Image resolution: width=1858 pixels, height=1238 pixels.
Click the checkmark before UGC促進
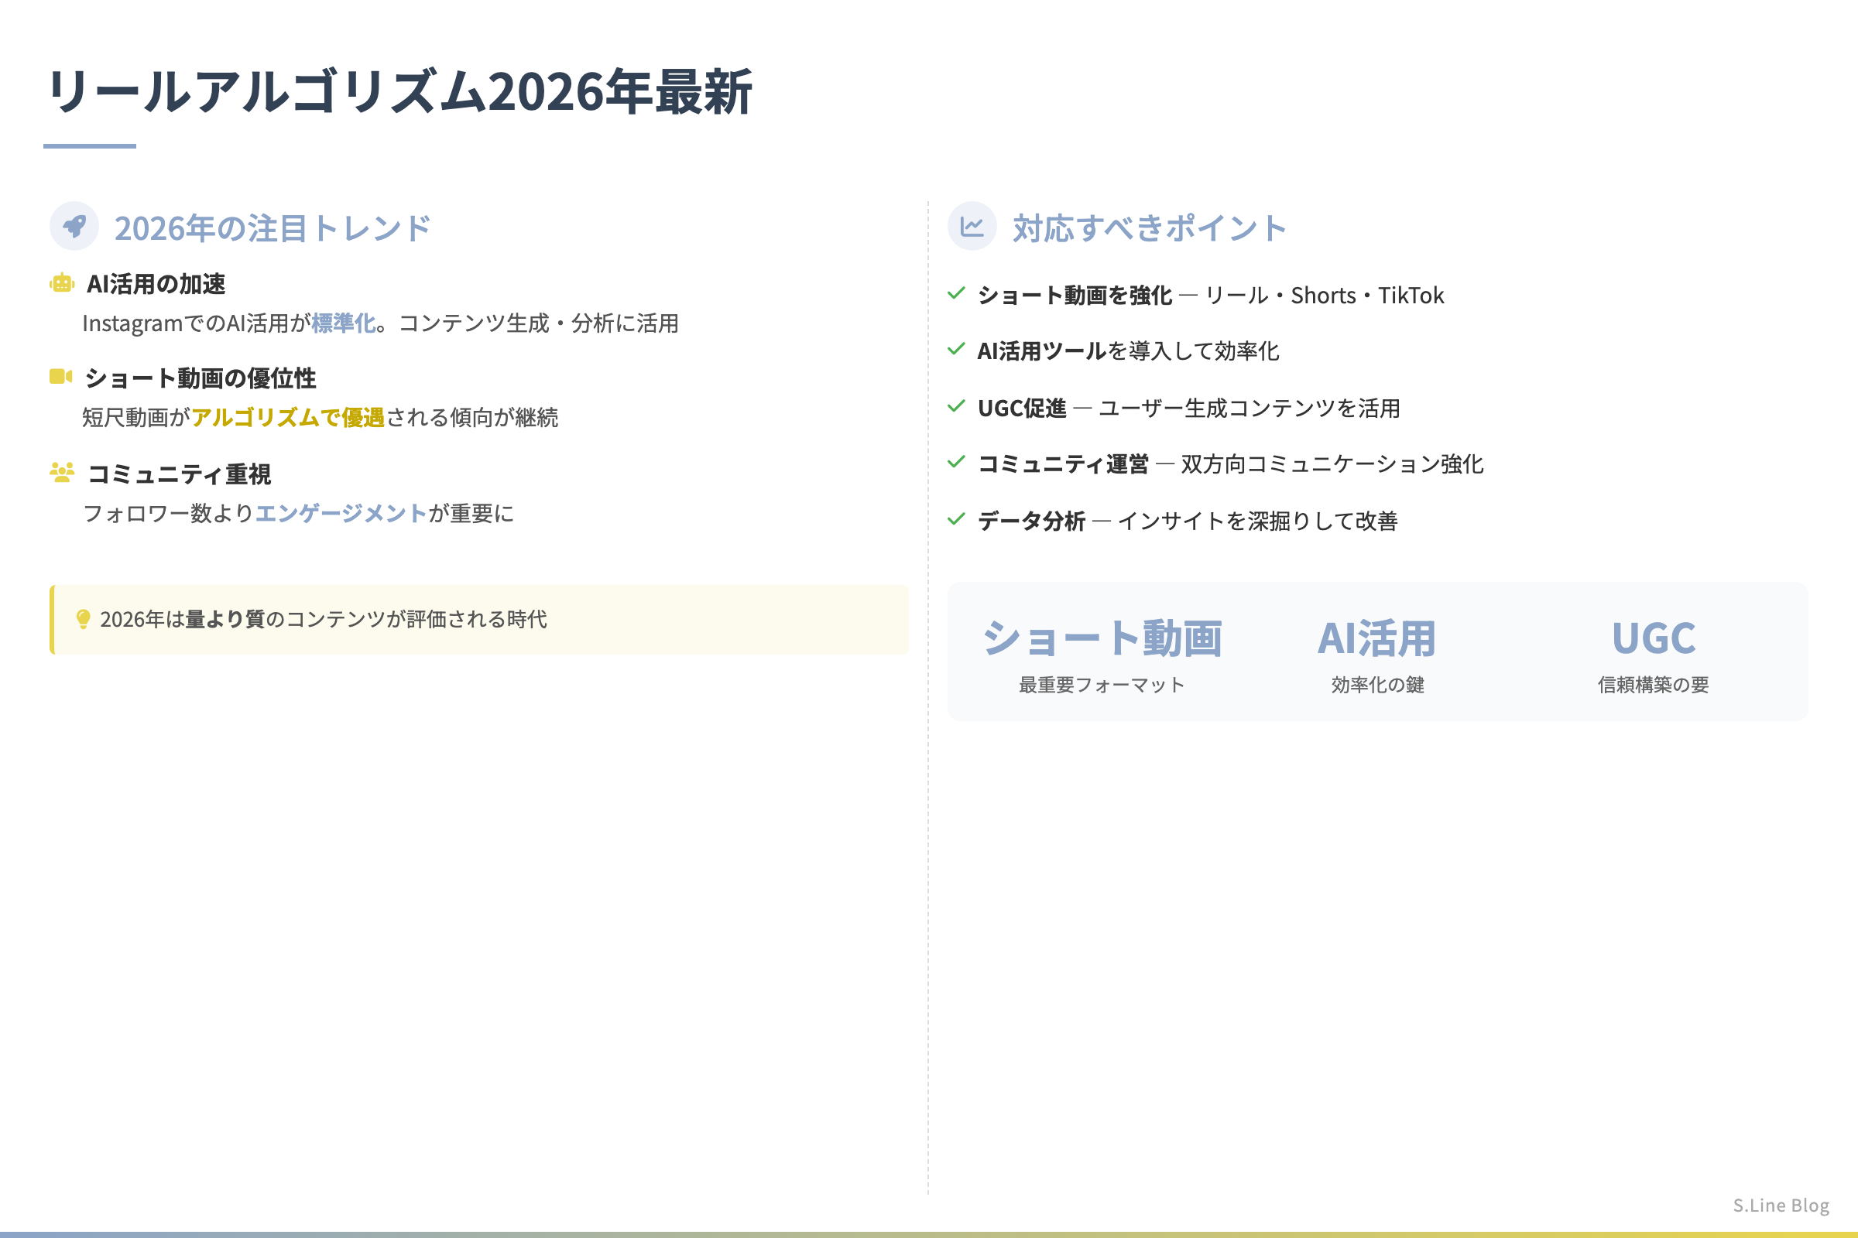(x=956, y=407)
